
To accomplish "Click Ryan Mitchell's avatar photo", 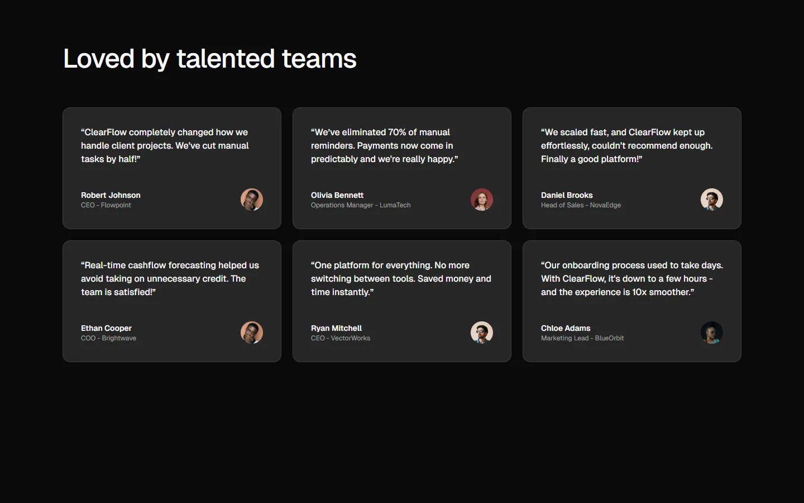I will [482, 333].
